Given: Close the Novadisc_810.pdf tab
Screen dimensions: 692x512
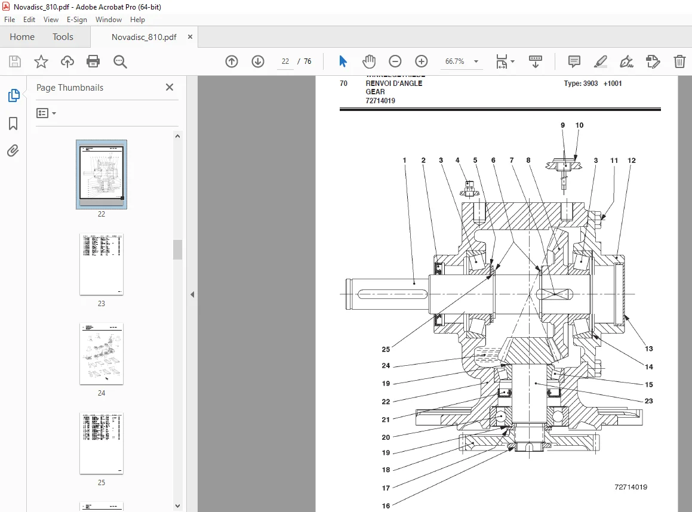Looking at the screenshot, I should [x=190, y=36].
